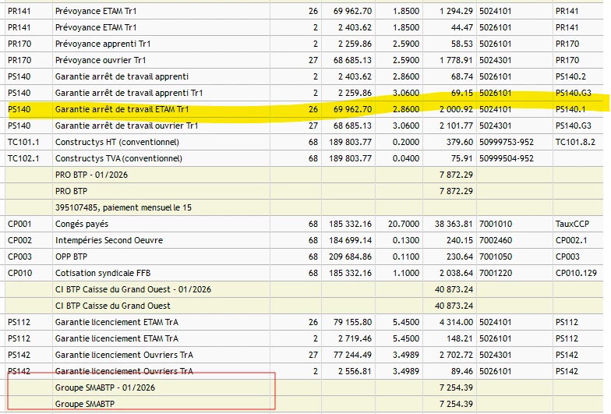
Task: Select the 395107485 paiement mensuel line
Action: pyautogui.click(x=123, y=208)
